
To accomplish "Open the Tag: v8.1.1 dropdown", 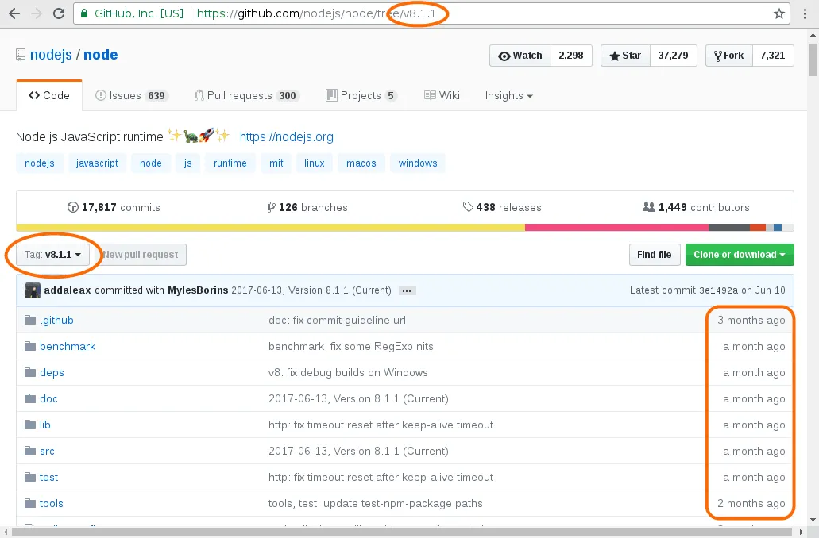I will 50,255.
